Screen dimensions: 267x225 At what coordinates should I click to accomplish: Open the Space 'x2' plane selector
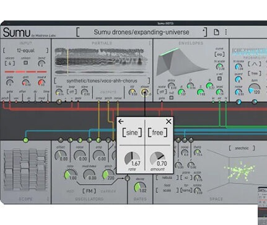pyautogui.click(x=186, y=178)
